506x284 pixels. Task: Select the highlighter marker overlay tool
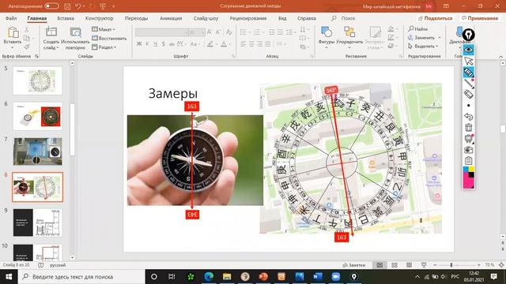469,73
